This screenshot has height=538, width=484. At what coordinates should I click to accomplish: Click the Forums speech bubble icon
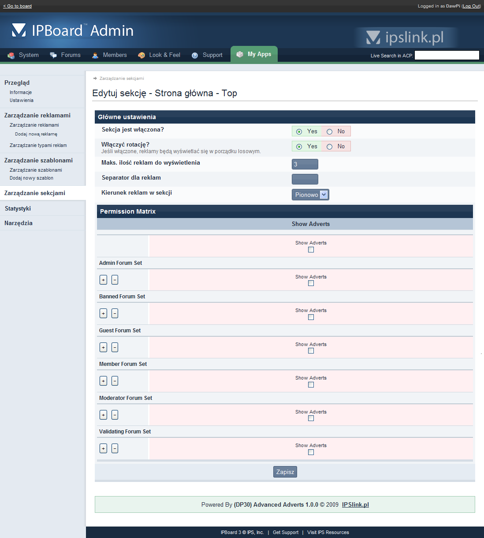(53, 55)
